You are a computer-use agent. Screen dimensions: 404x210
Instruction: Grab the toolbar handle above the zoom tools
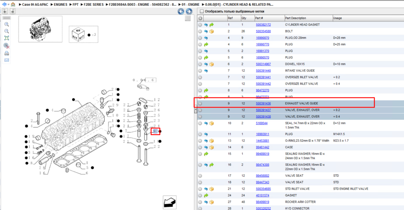(x=7, y=18)
